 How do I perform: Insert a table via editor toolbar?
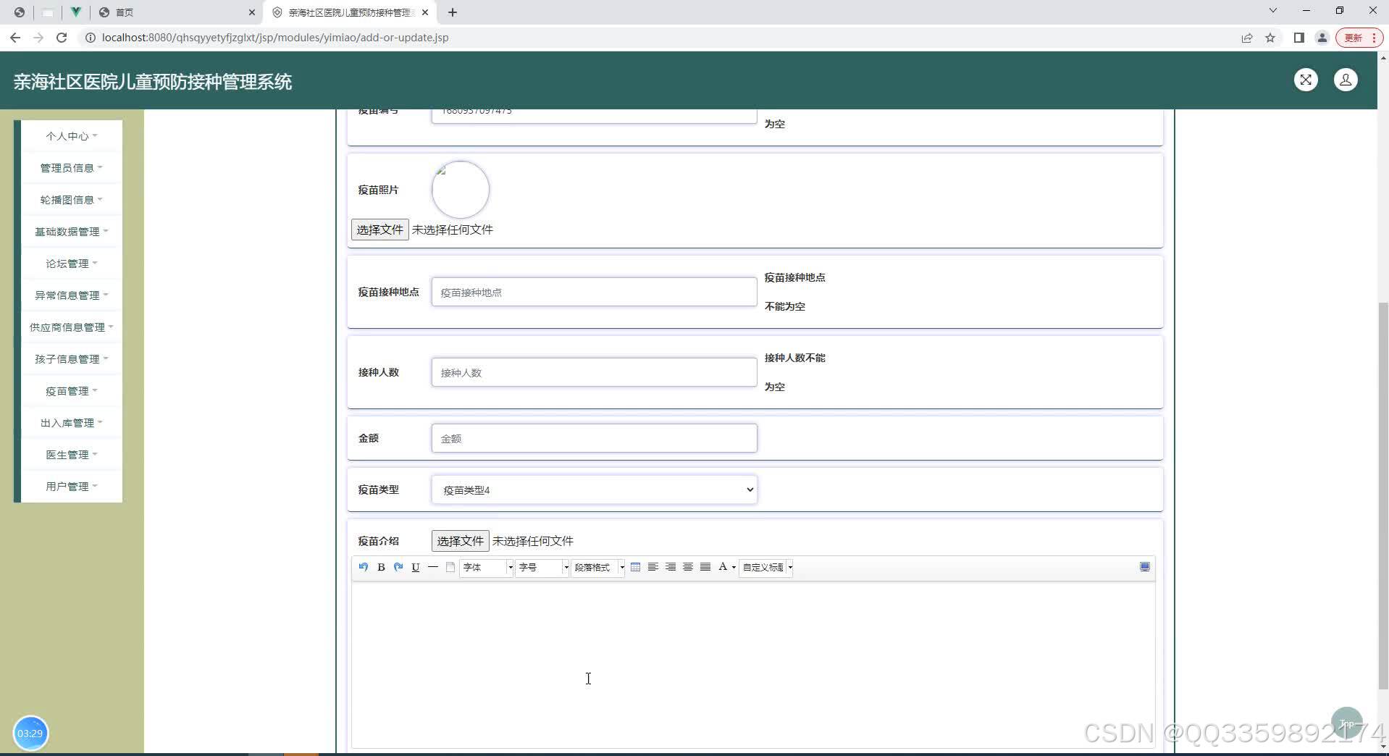coord(635,567)
